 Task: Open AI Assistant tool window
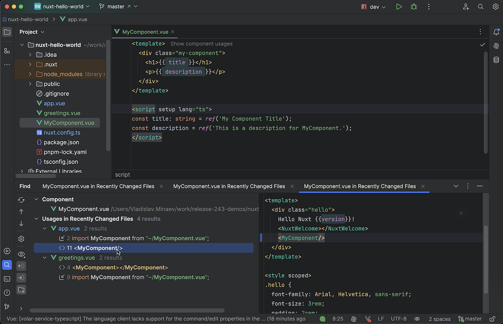tap(496, 46)
